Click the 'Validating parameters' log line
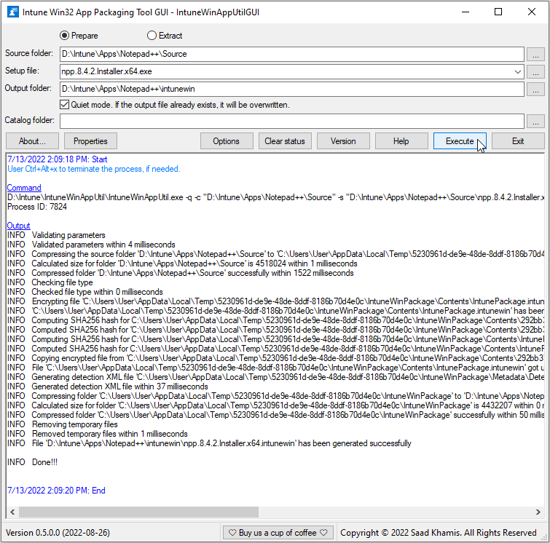The image size is (550, 543). pyautogui.click(x=57, y=235)
